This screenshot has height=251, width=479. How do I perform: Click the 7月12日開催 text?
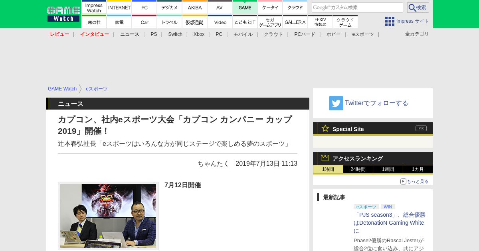[182, 185]
